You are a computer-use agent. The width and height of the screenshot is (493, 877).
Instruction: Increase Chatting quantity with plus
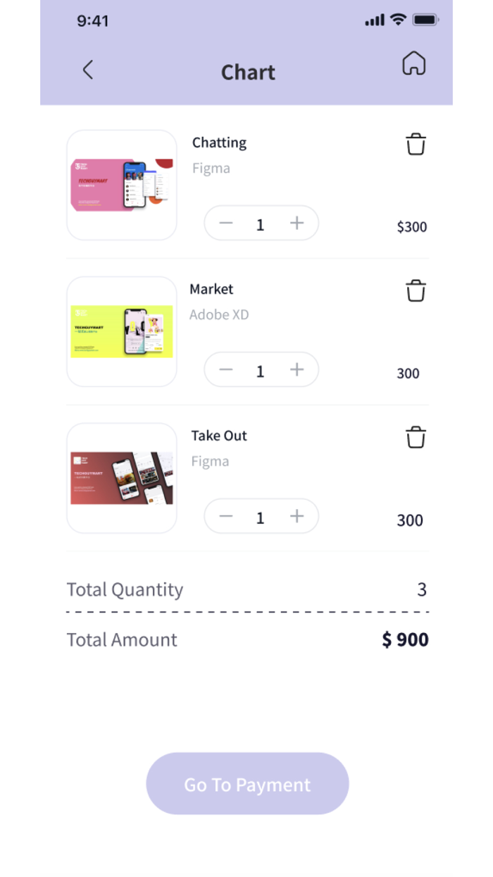[x=297, y=223]
